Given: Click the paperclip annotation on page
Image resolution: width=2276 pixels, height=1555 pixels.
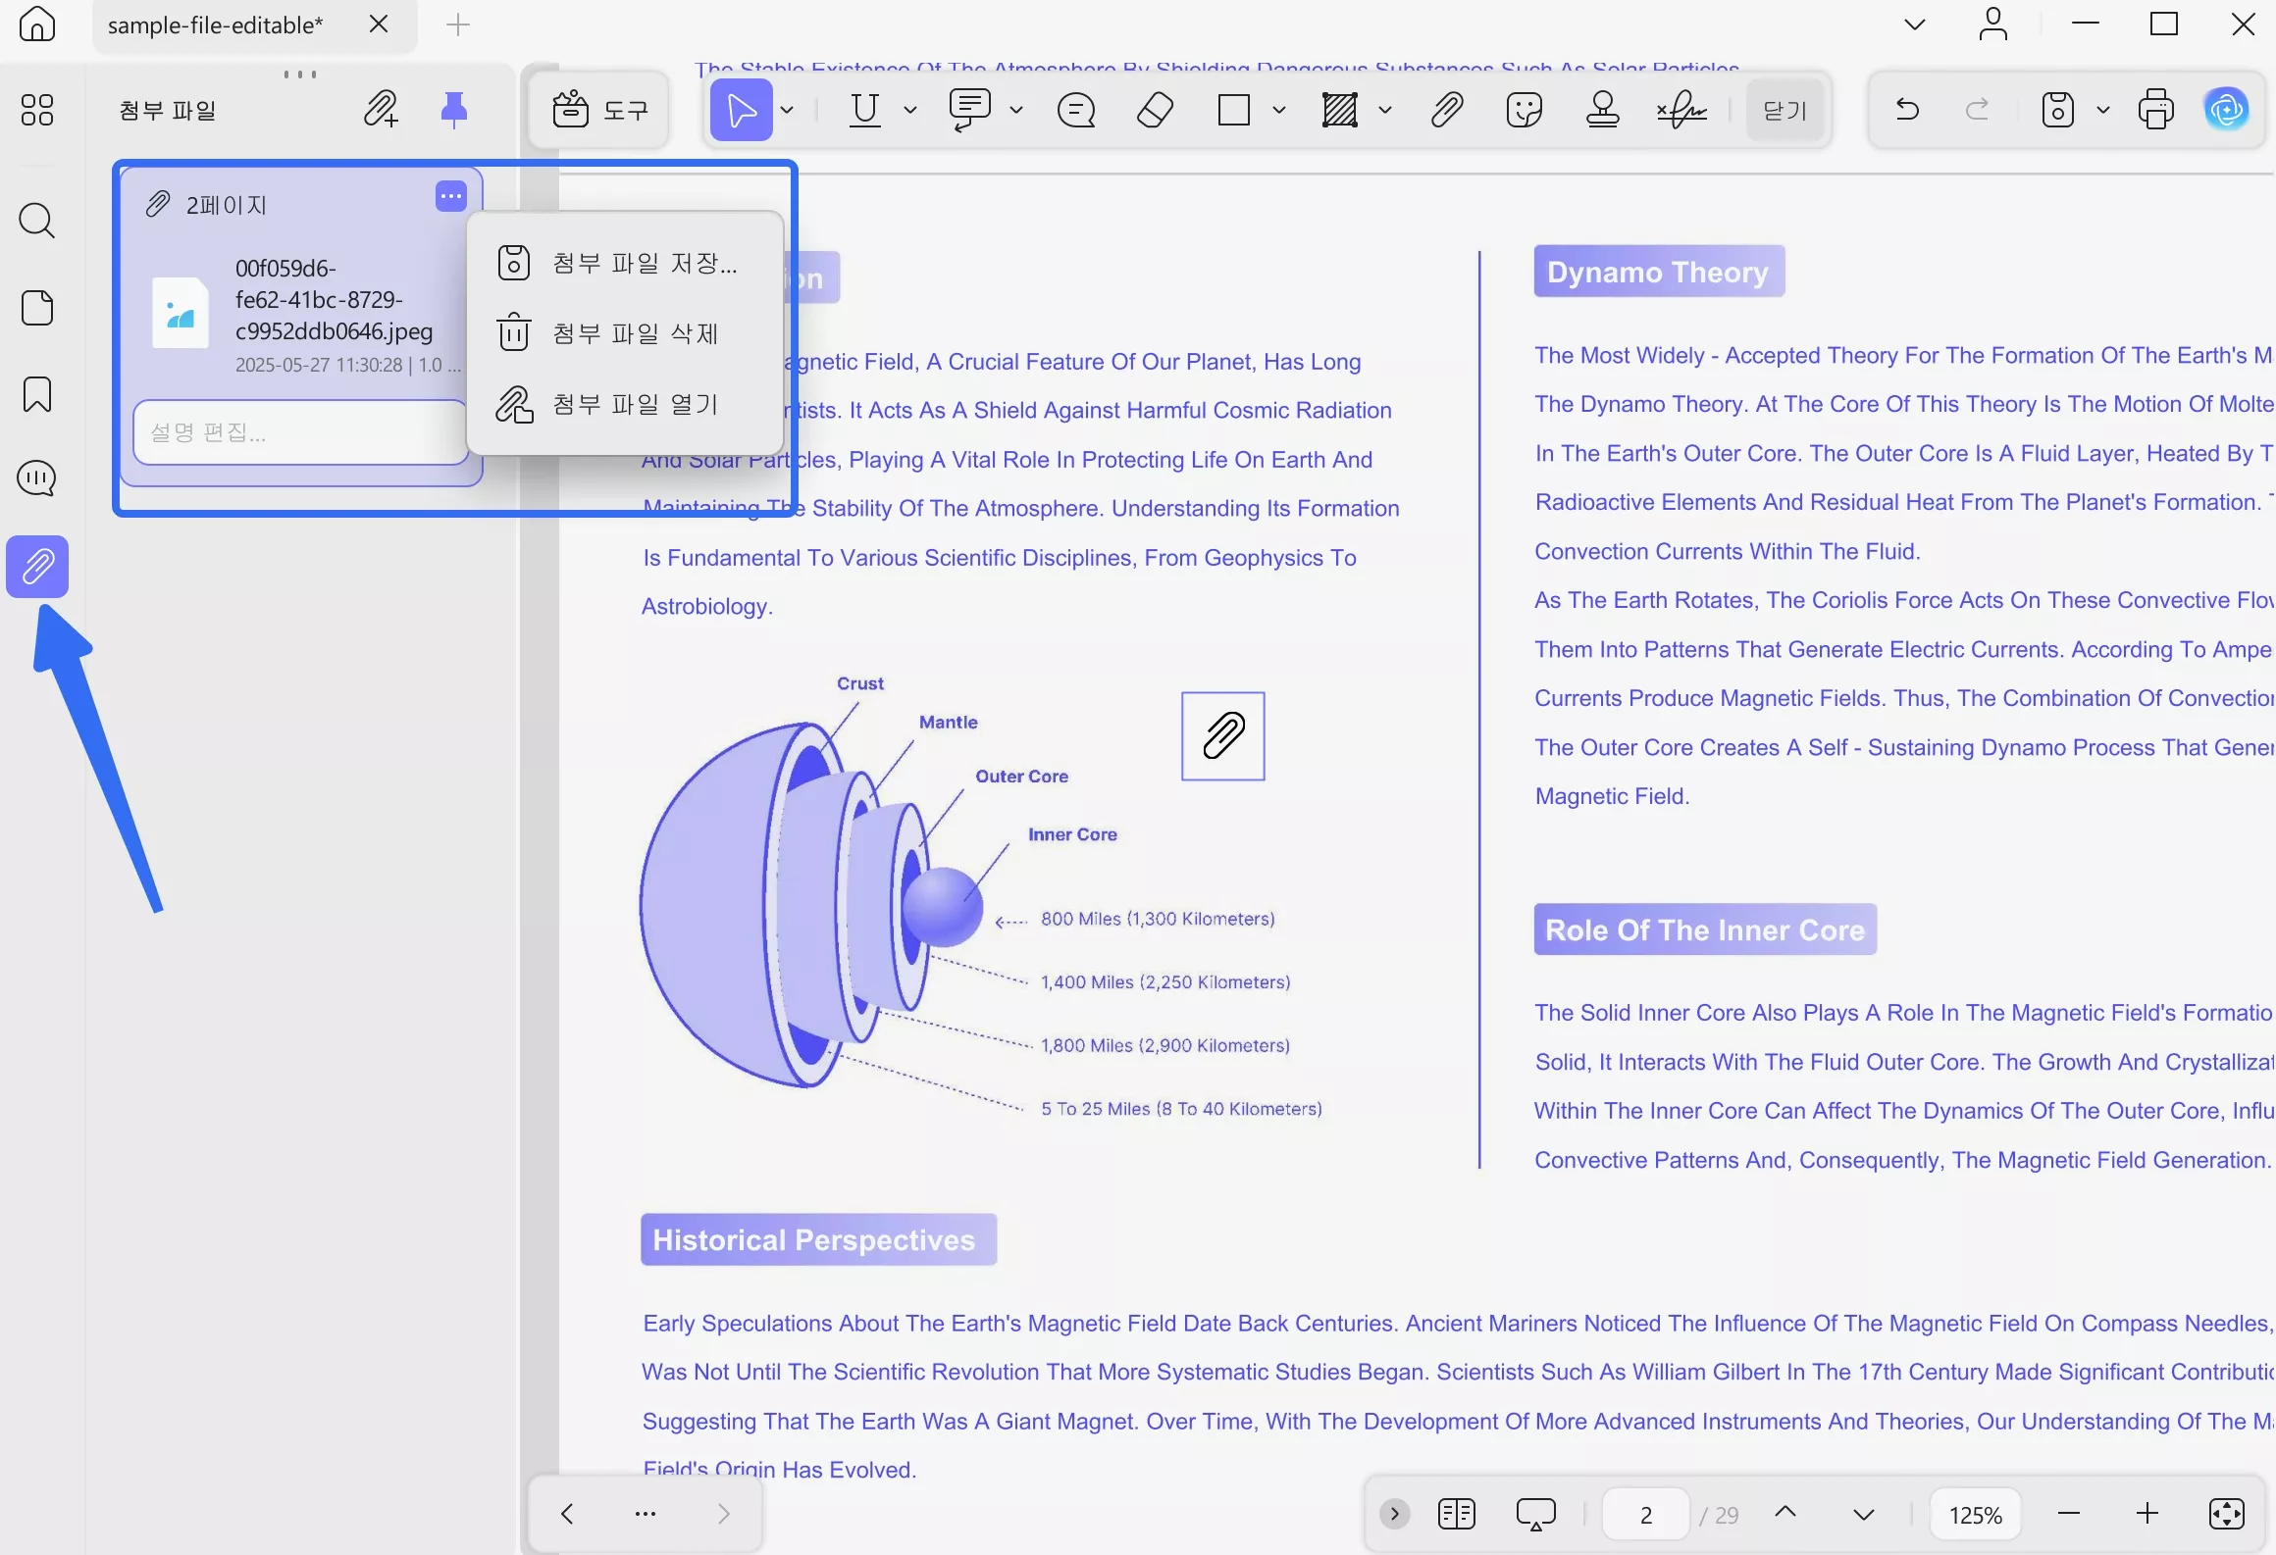Looking at the screenshot, I should click(1223, 736).
